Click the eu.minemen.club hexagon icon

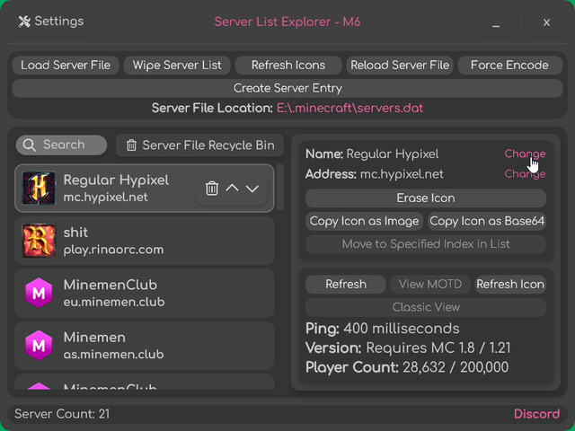[39, 293]
